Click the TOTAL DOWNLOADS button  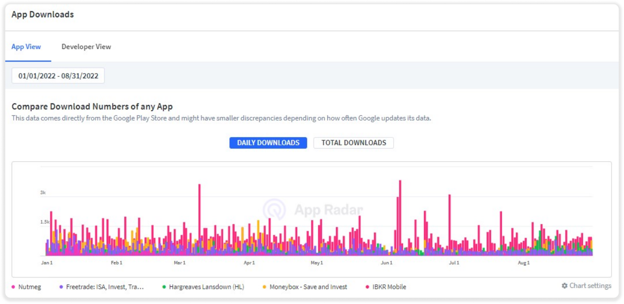tap(354, 142)
